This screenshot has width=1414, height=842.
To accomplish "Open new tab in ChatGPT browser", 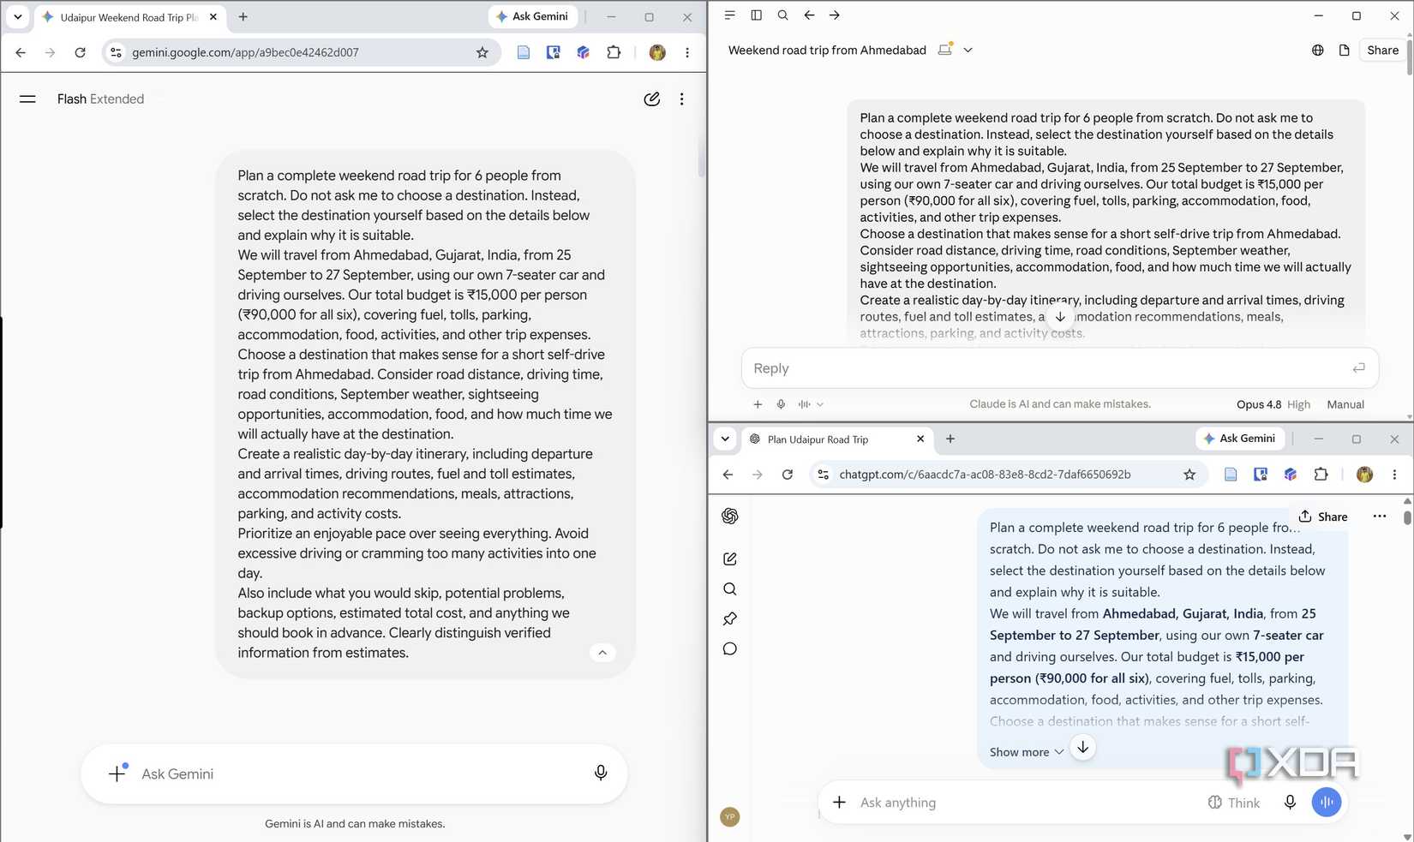I will [950, 439].
